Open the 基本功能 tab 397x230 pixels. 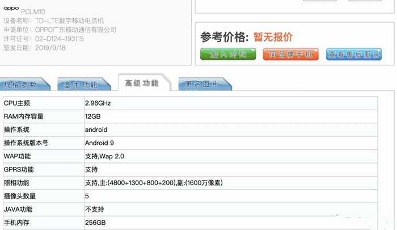point(81,85)
